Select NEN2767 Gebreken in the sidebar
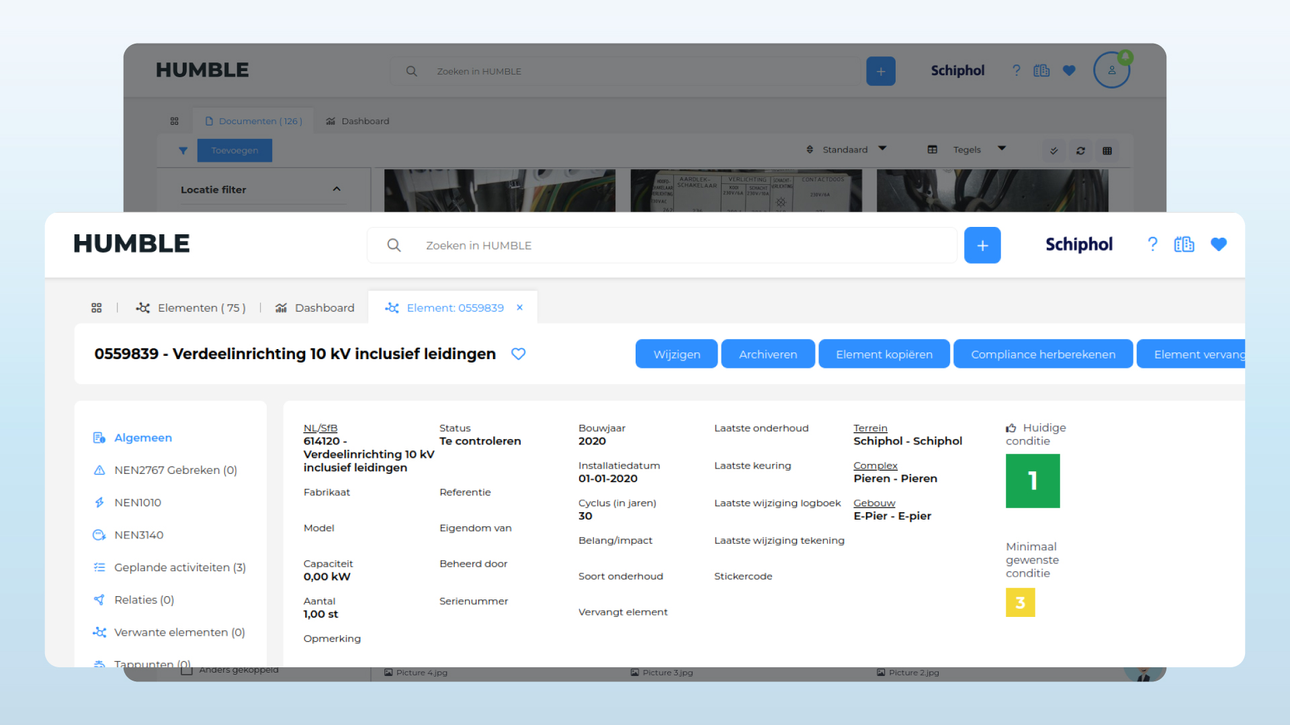 [x=175, y=470]
